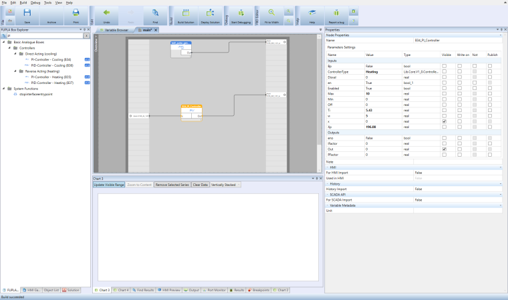Collapse the Basic Analogue Boxes tree node
The height and width of the screenshot is (300, 508).
[3, 41]
